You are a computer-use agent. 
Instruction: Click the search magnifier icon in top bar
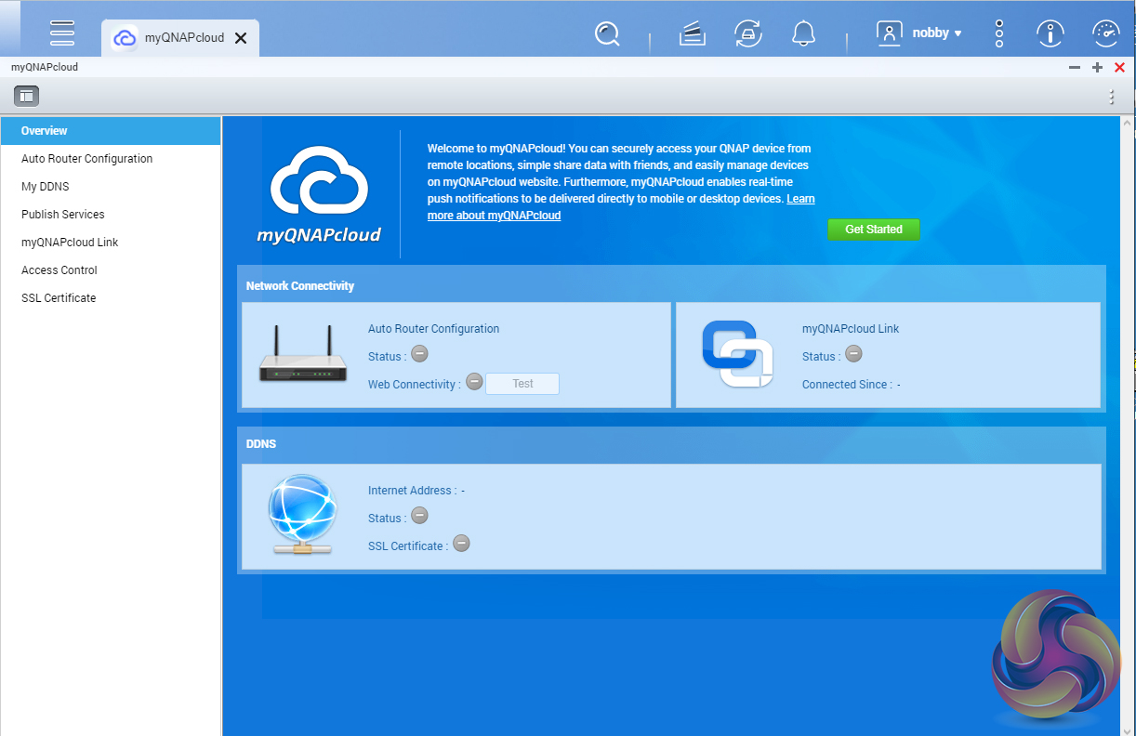click(x=607, y=33)
